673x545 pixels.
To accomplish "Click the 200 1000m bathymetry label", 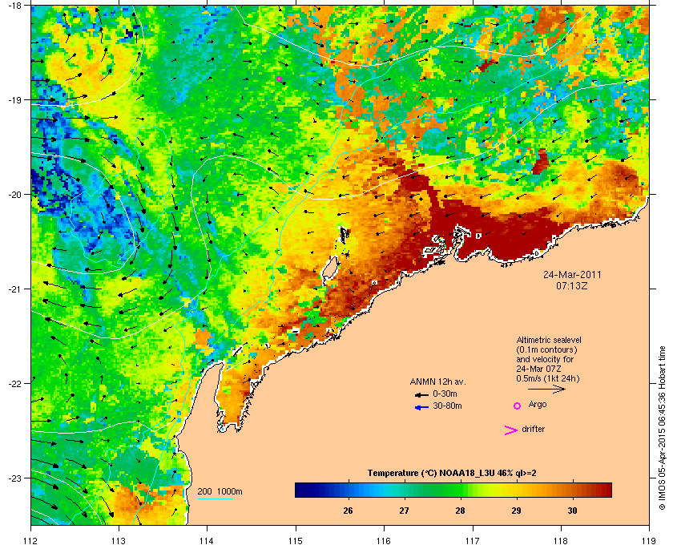I will 220,491.
